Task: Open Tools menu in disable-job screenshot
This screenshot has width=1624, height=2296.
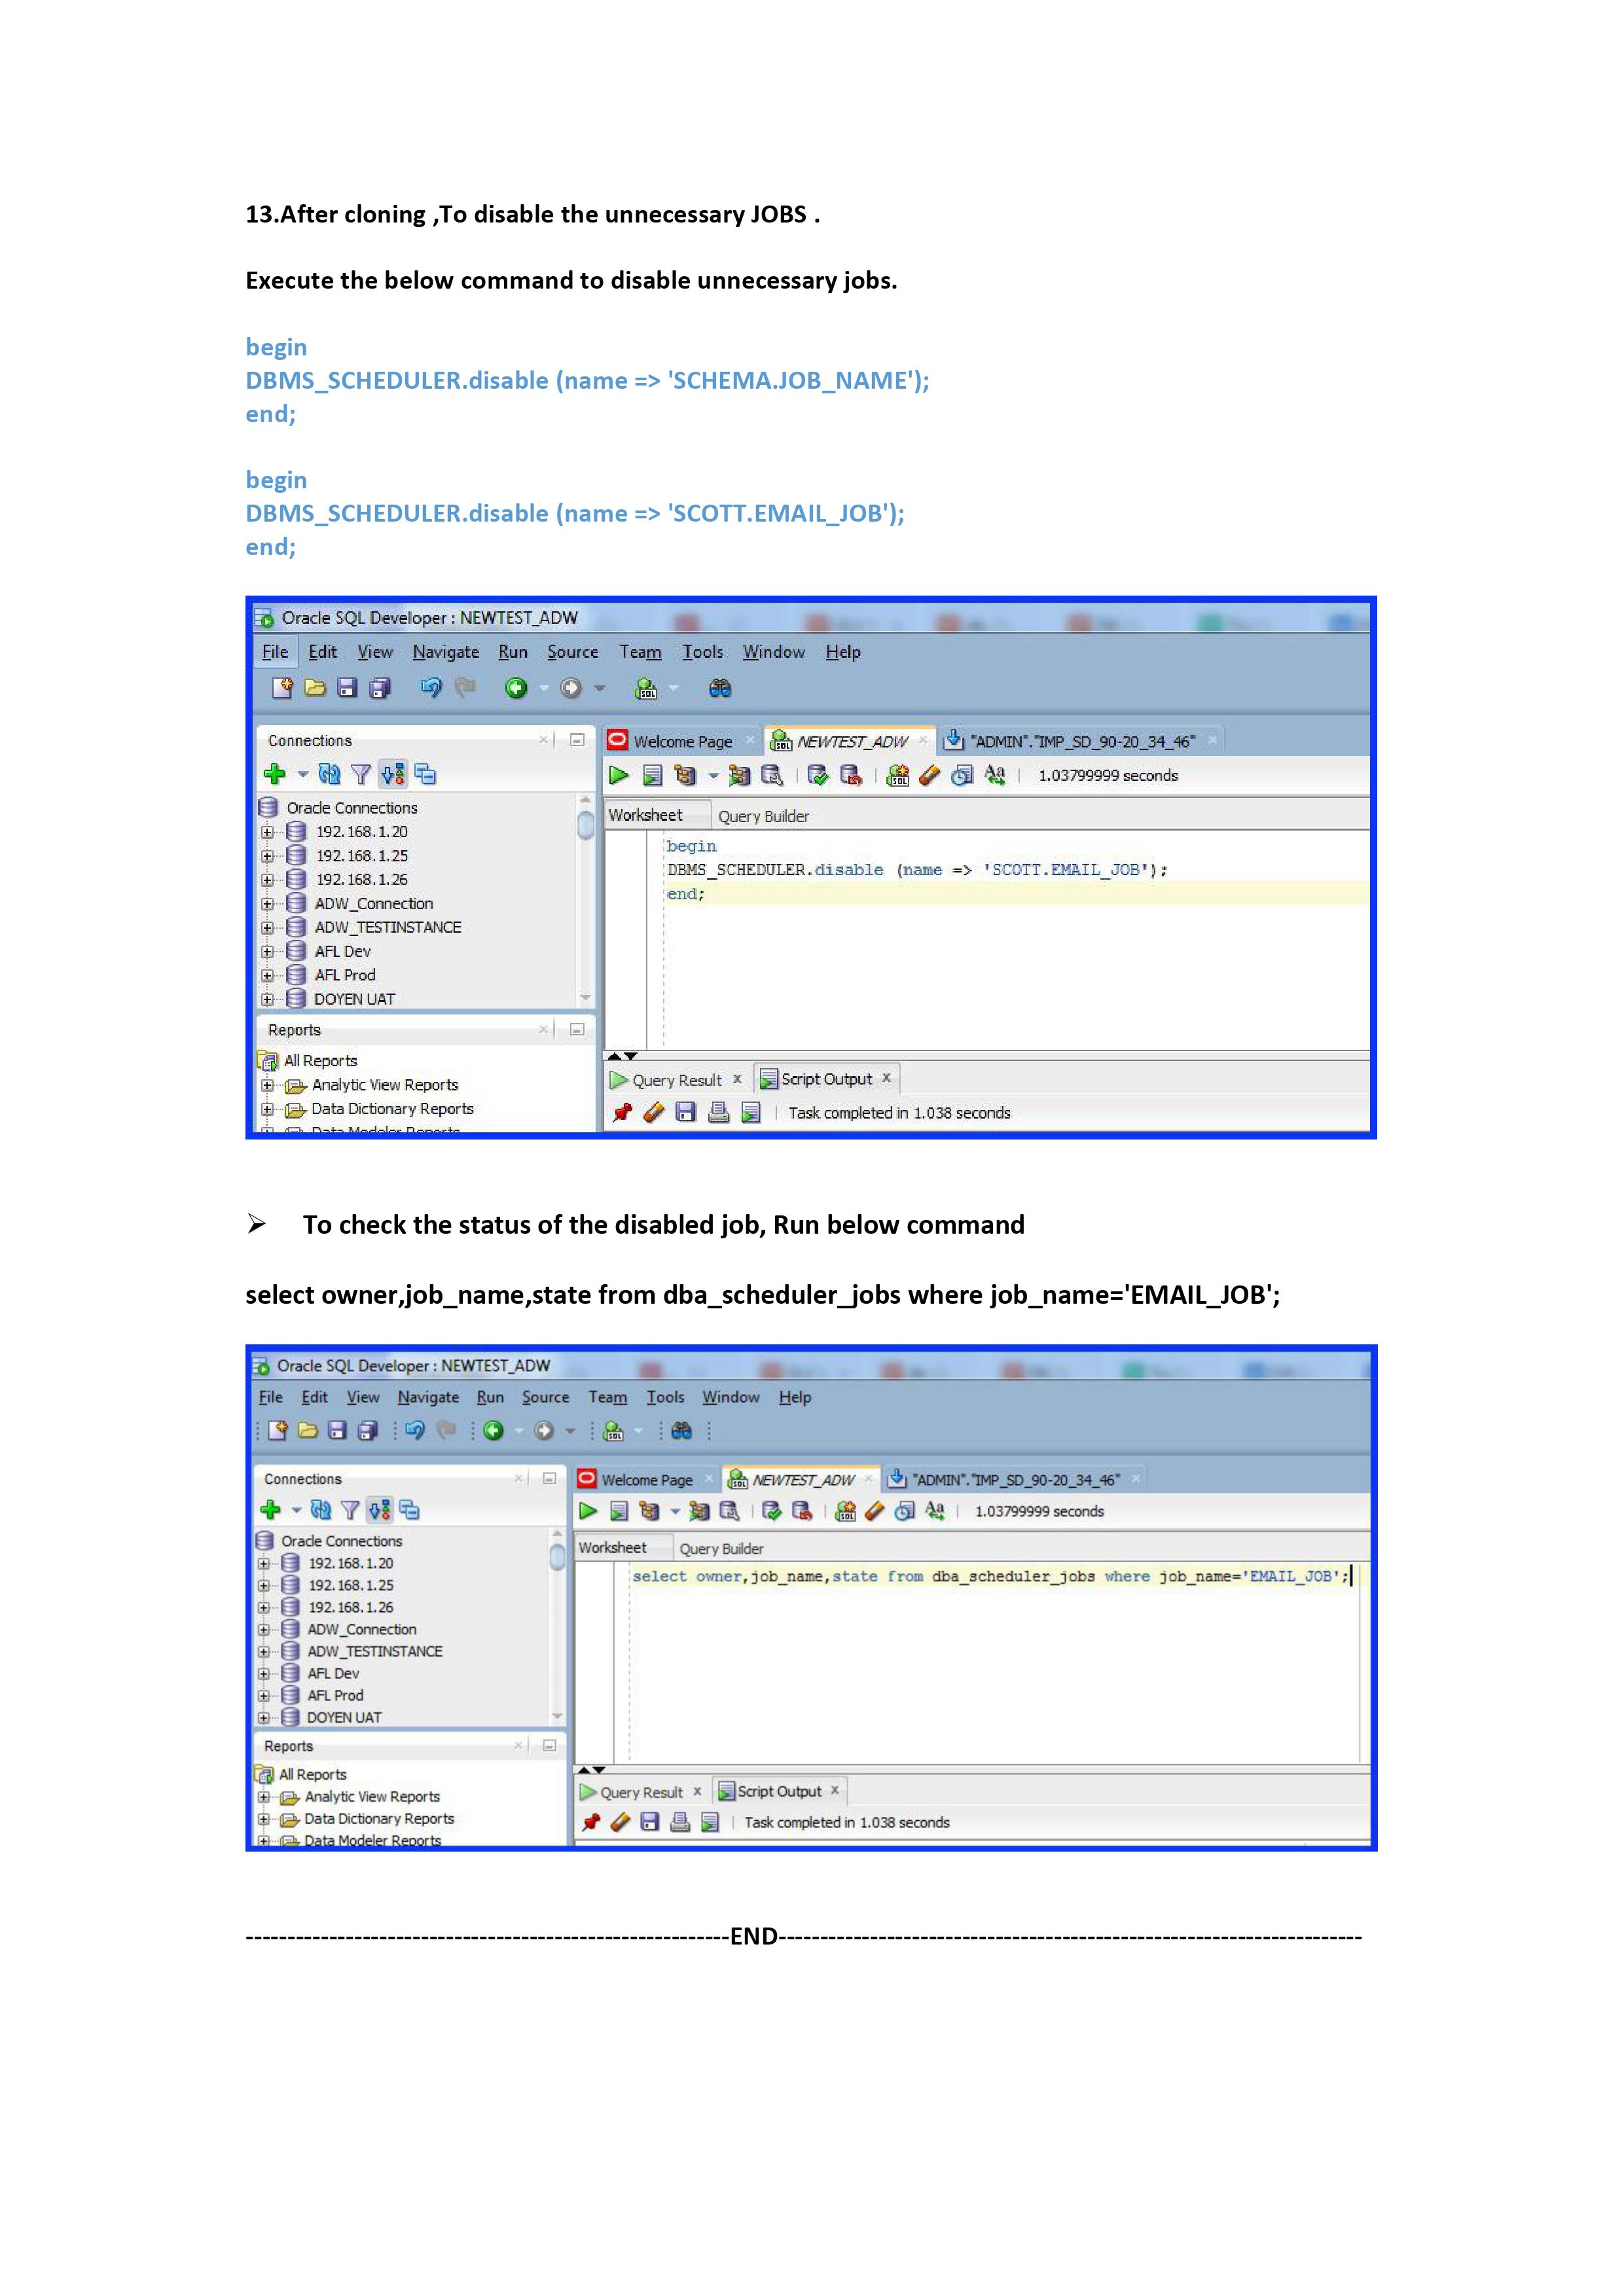Action: tap(703, 652)
